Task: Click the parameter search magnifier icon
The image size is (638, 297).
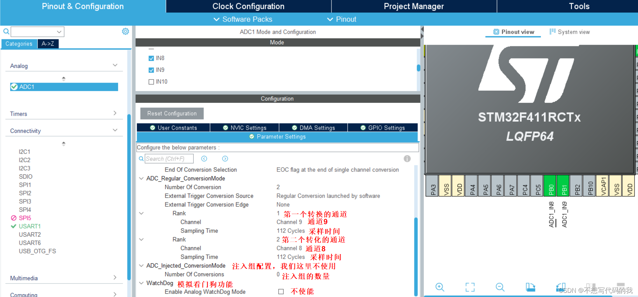Action: 141,159
